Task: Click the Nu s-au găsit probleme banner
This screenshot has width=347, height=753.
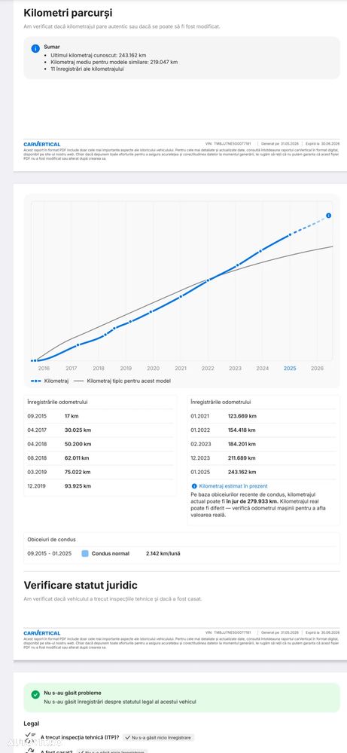Action: (x=181, y=697)
